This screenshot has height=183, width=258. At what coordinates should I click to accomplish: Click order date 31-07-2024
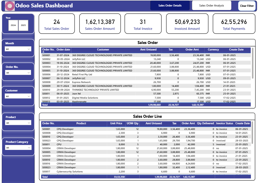[63, 55]
